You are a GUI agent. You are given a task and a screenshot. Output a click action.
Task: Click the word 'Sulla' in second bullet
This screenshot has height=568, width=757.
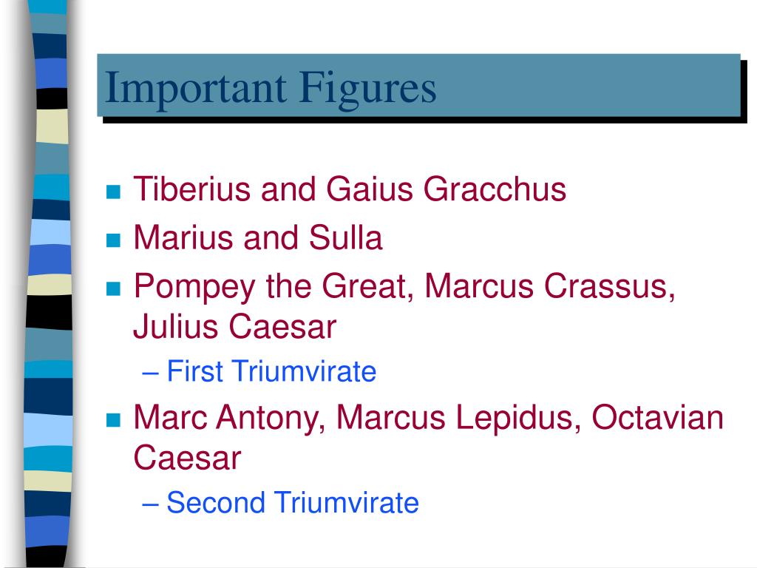[346, 237]
